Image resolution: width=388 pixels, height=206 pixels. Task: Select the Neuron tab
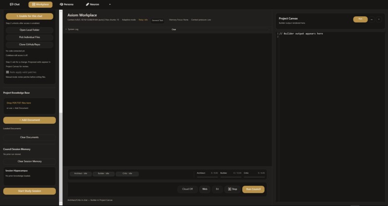pos(92,4)
